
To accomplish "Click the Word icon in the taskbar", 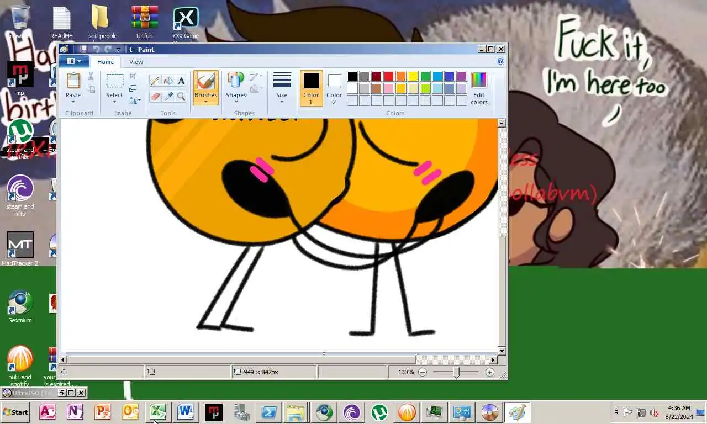I will point(186,412).
